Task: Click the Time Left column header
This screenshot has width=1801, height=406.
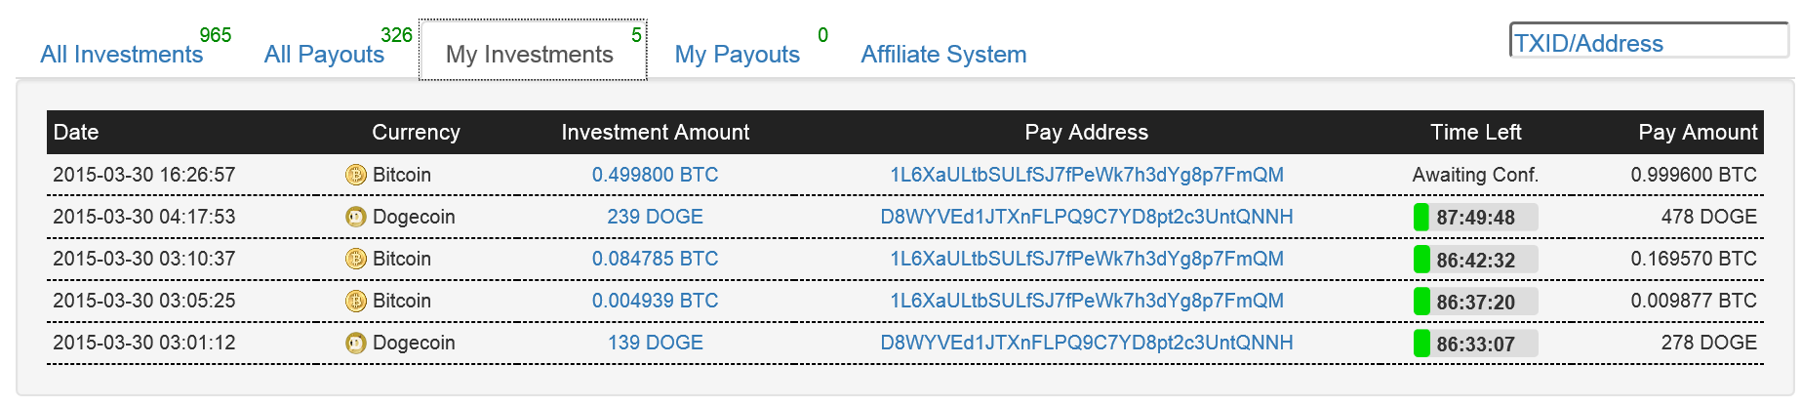Action: (x=1475, y=132)
